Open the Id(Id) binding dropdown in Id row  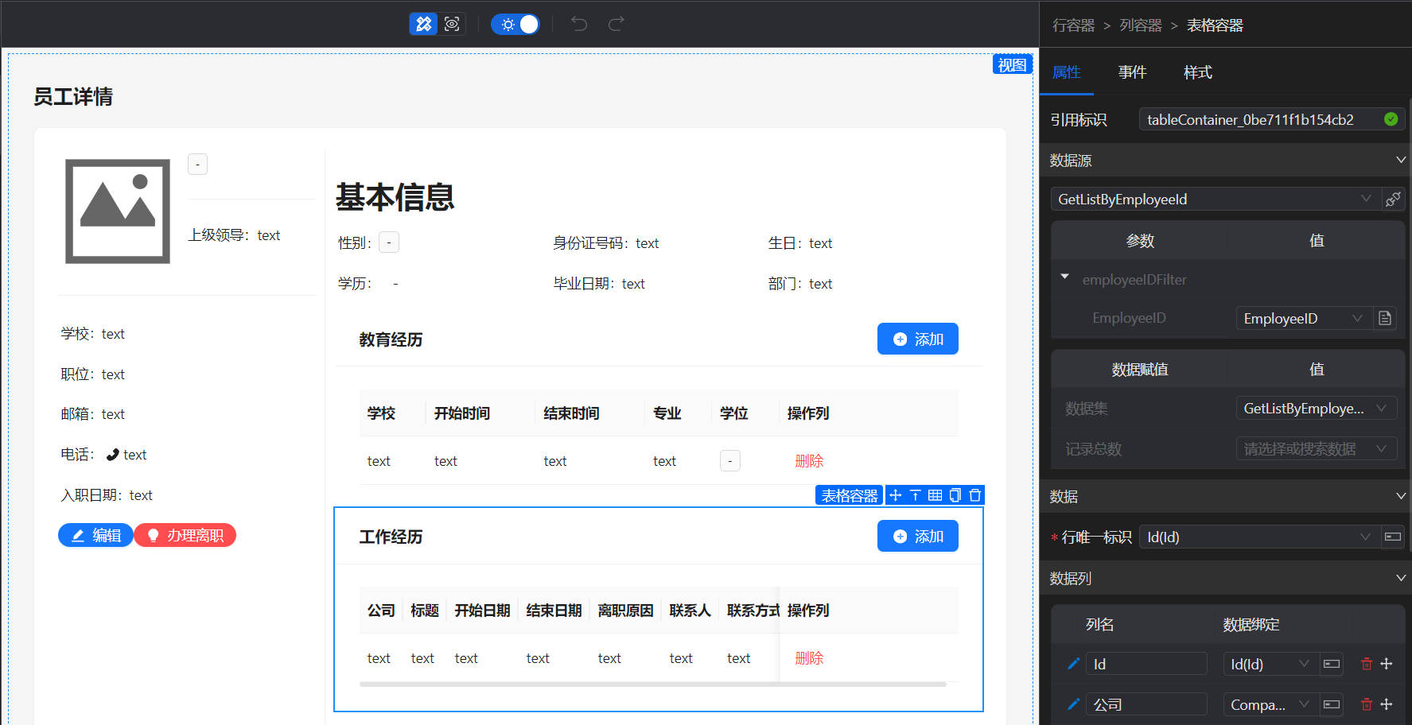[1271, 664]
